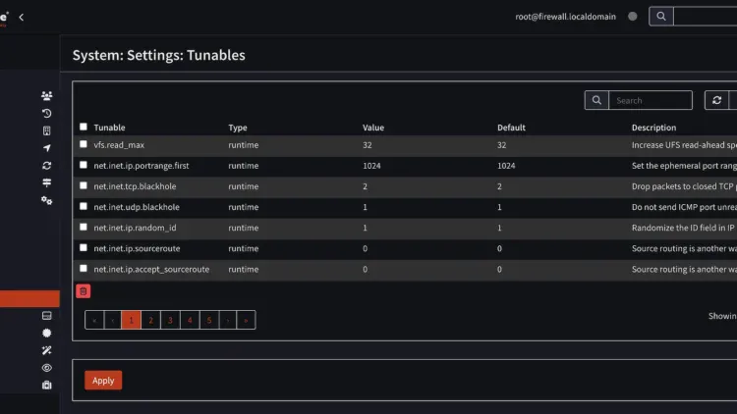Image resolution: width=737 pixels, height=414 pixels.
Task: Click the vfs.read_max tunable name
Action: click(x=119, y=145)
